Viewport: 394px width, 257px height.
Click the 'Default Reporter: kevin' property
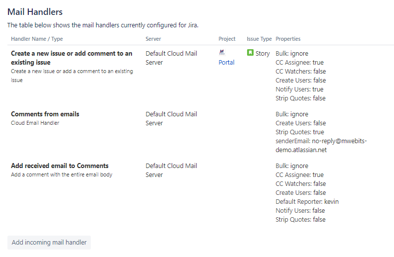point(307,201)
